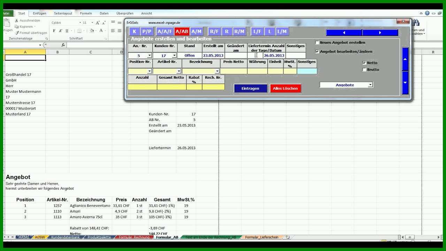Open the Angebote combo box

[x=346, y=85]
